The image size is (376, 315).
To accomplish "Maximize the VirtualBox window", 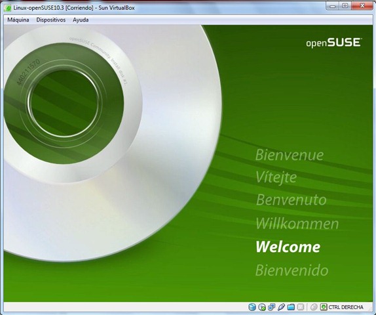I will [345, 6].
